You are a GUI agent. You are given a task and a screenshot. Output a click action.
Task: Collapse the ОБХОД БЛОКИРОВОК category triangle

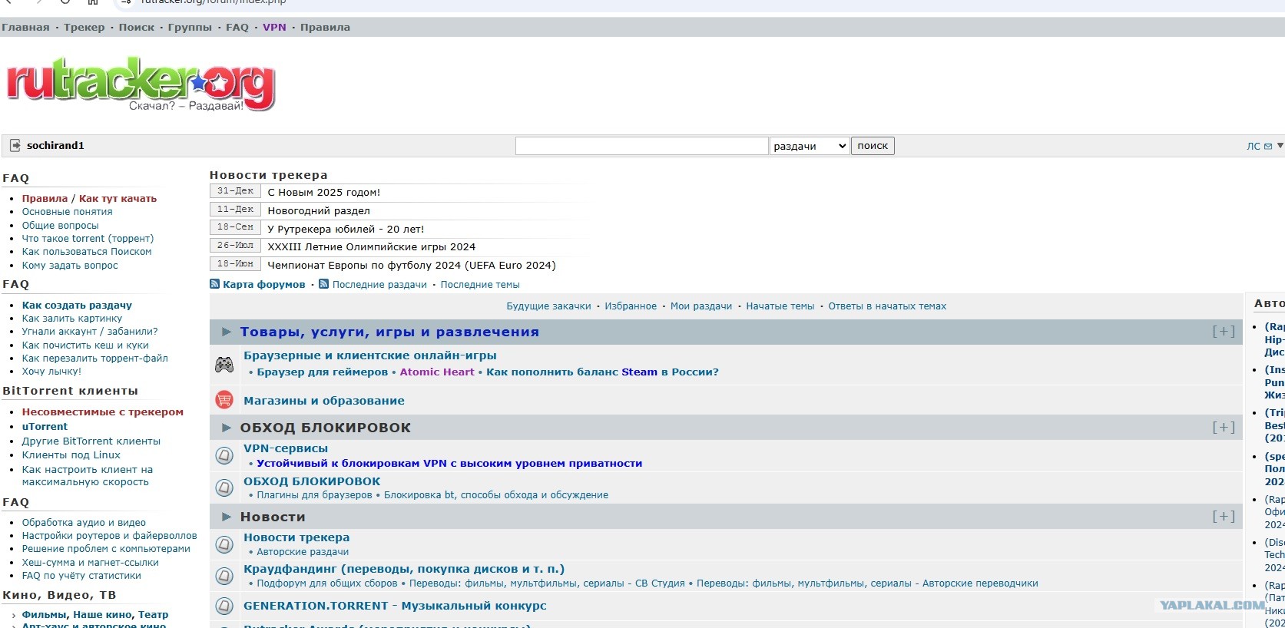tap(227, 428)
